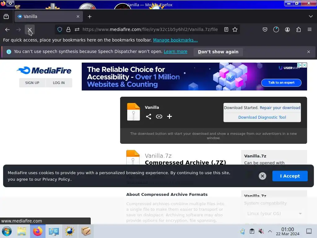Click Manage bookmarks link
The width and height of the screenshot is (317, 238).
(x=175, y=40)
